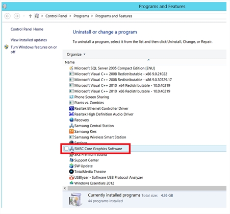
Task: Click the Realtek High Definition Audio icon
Action: [x=71, y=114]
